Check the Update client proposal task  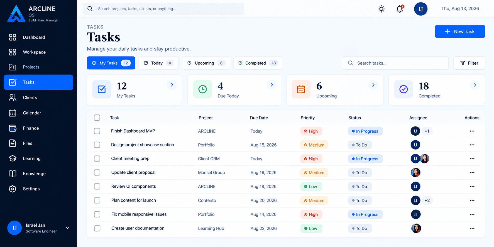pyautogui.click(x=97, y=172)
